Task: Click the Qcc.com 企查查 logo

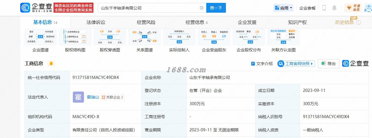Action: pyautogui.click(x=36, y=8)
